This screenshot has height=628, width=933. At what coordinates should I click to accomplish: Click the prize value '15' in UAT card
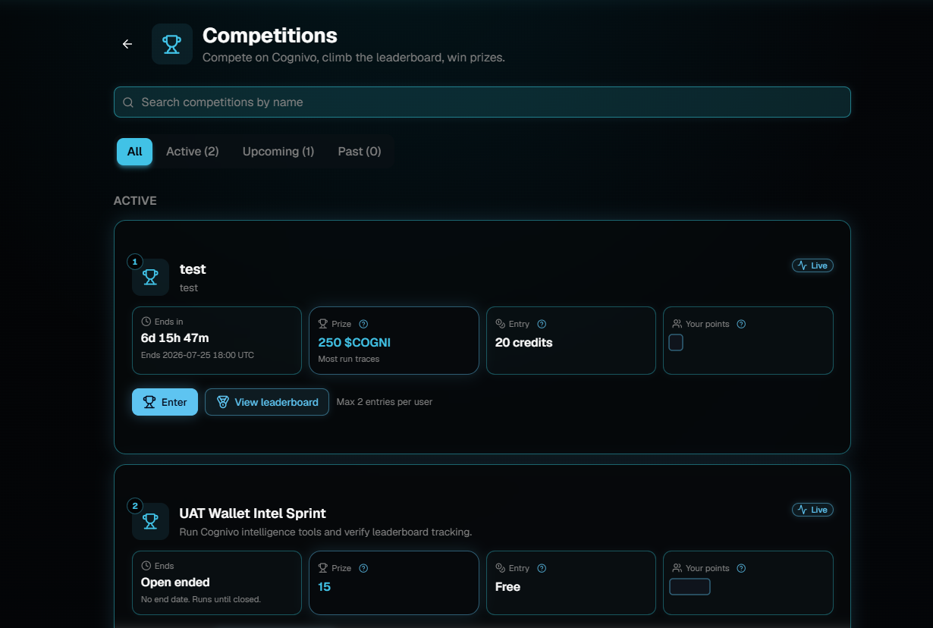(324, 587)
